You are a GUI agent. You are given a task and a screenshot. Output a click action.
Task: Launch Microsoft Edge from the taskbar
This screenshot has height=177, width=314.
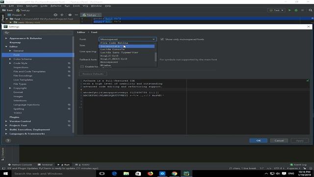pyautogui.click(x=114, y=174)
